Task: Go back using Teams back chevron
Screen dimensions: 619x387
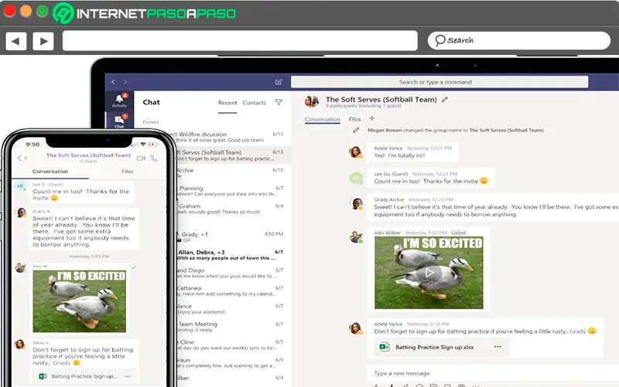Action: [x=113, y=82]
